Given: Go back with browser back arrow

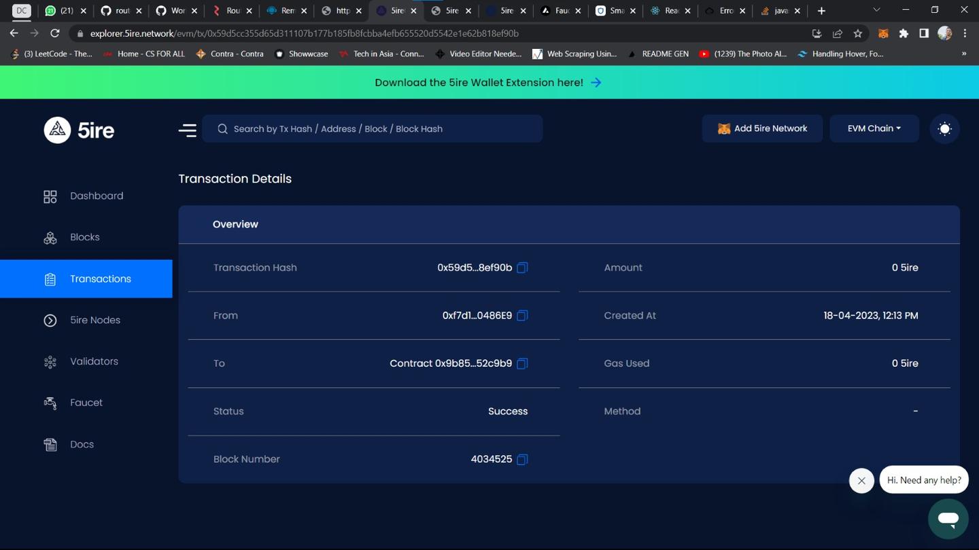Looking at the screenshot, I should tap(14, 33).
